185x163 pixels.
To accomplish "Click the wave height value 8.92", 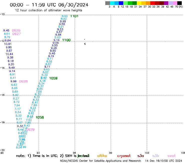I will click(64, 19).
